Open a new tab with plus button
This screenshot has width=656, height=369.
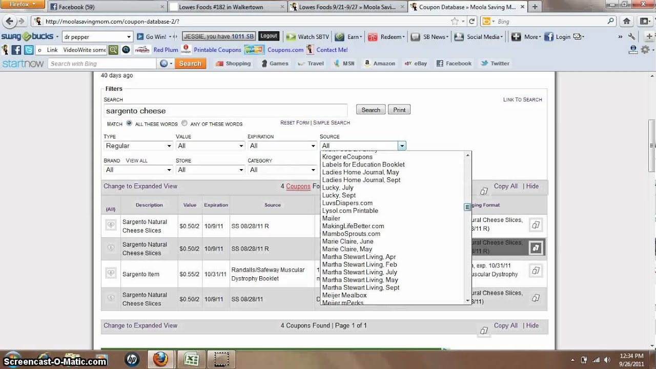535,7
